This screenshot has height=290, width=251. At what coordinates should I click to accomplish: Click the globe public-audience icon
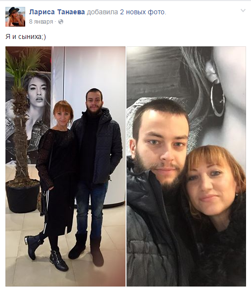click(61, 22)
